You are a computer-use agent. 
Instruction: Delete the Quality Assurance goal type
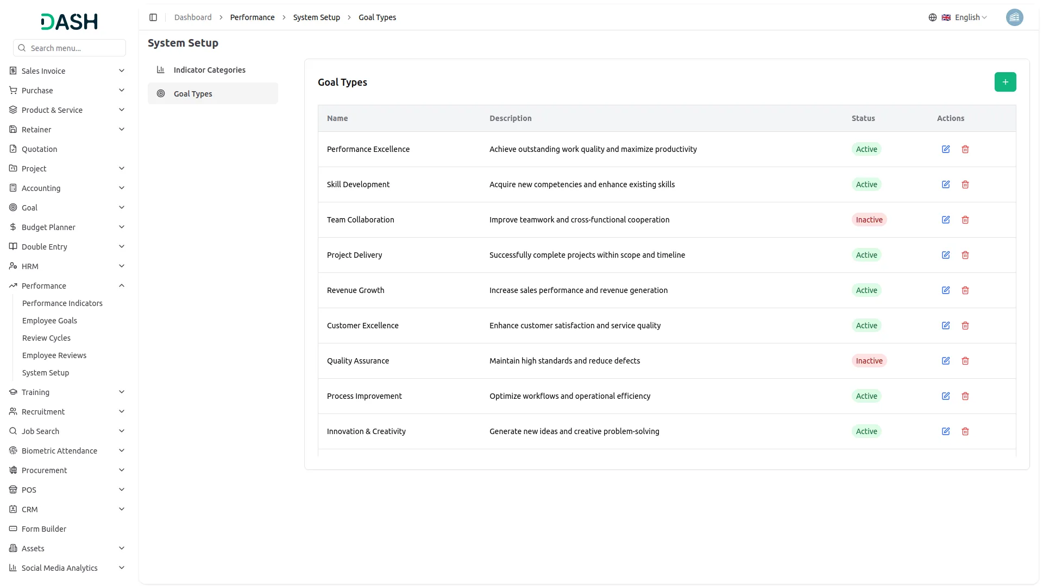click(x=965, y=361)
